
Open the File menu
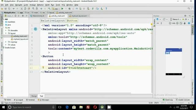click(x=2, y=5)
